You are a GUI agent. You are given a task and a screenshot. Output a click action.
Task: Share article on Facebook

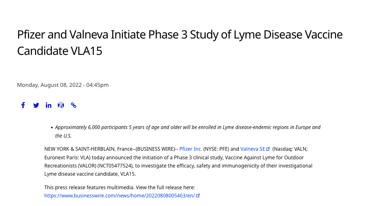click(23, 105)
